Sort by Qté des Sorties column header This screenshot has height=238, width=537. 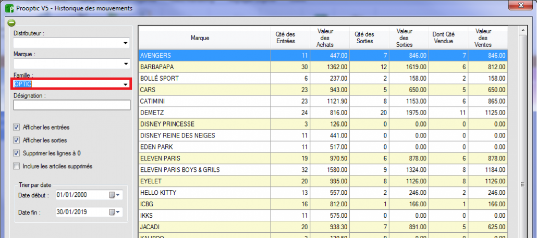[369, 38]
